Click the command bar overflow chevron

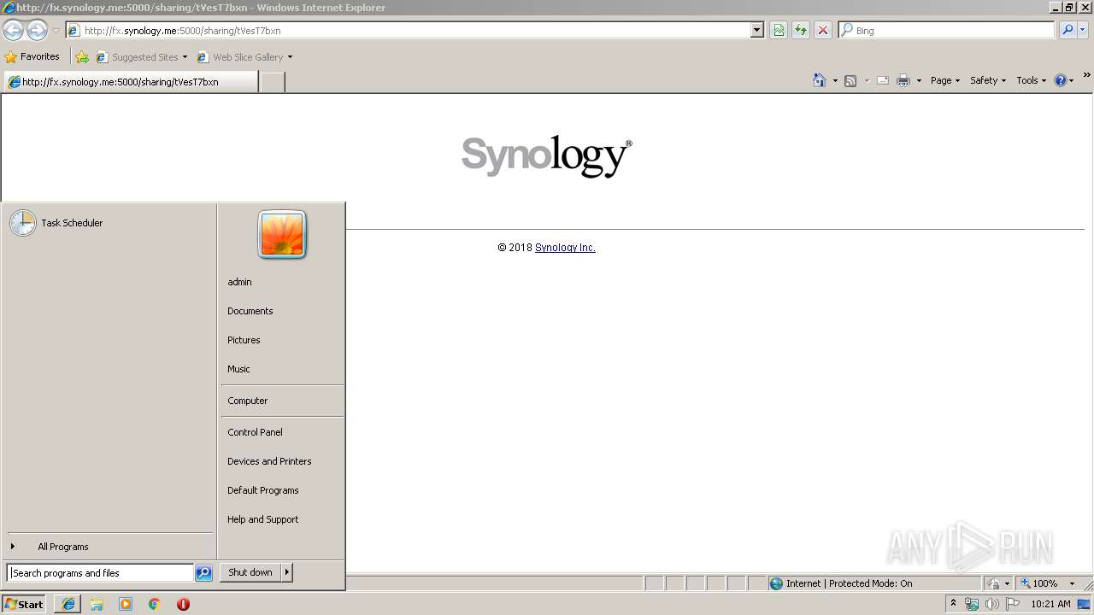[1086, 75]
